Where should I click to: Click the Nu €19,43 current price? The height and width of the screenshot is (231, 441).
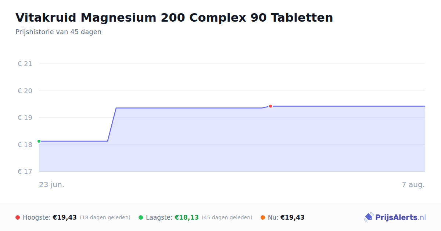(x=293, y=217)
